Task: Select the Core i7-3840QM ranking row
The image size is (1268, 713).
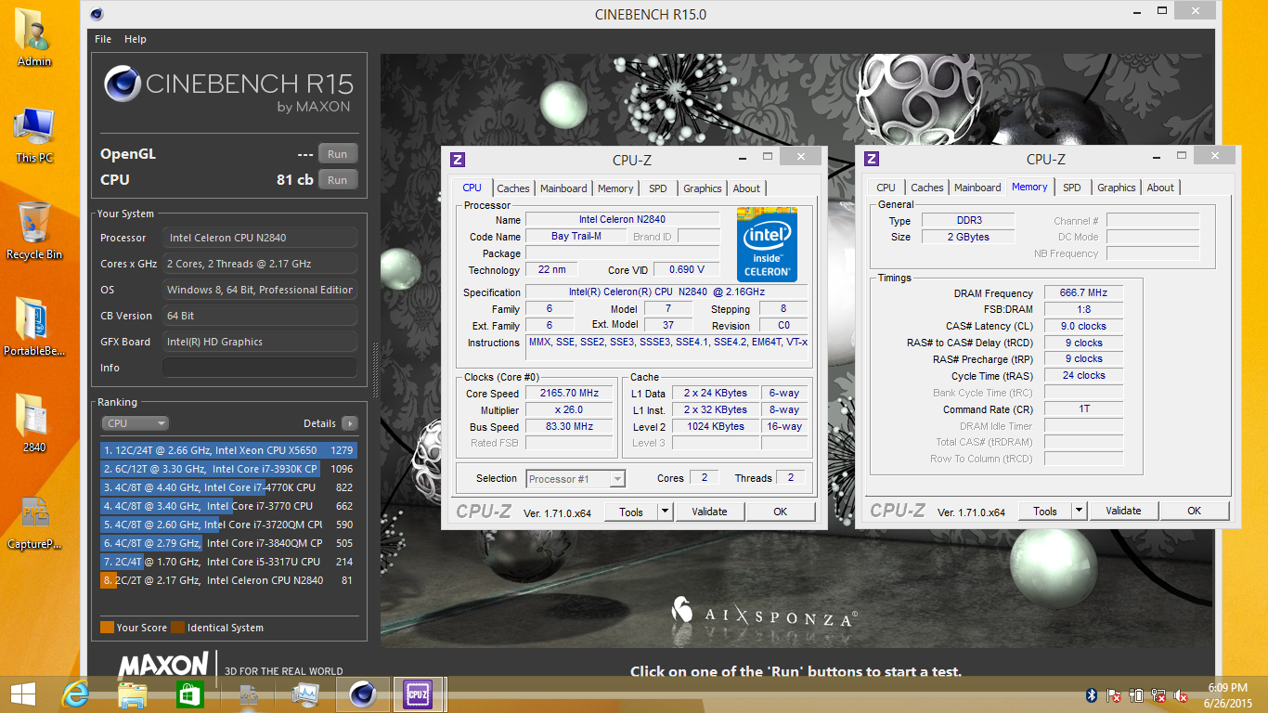Action: [x=228, y=543]
